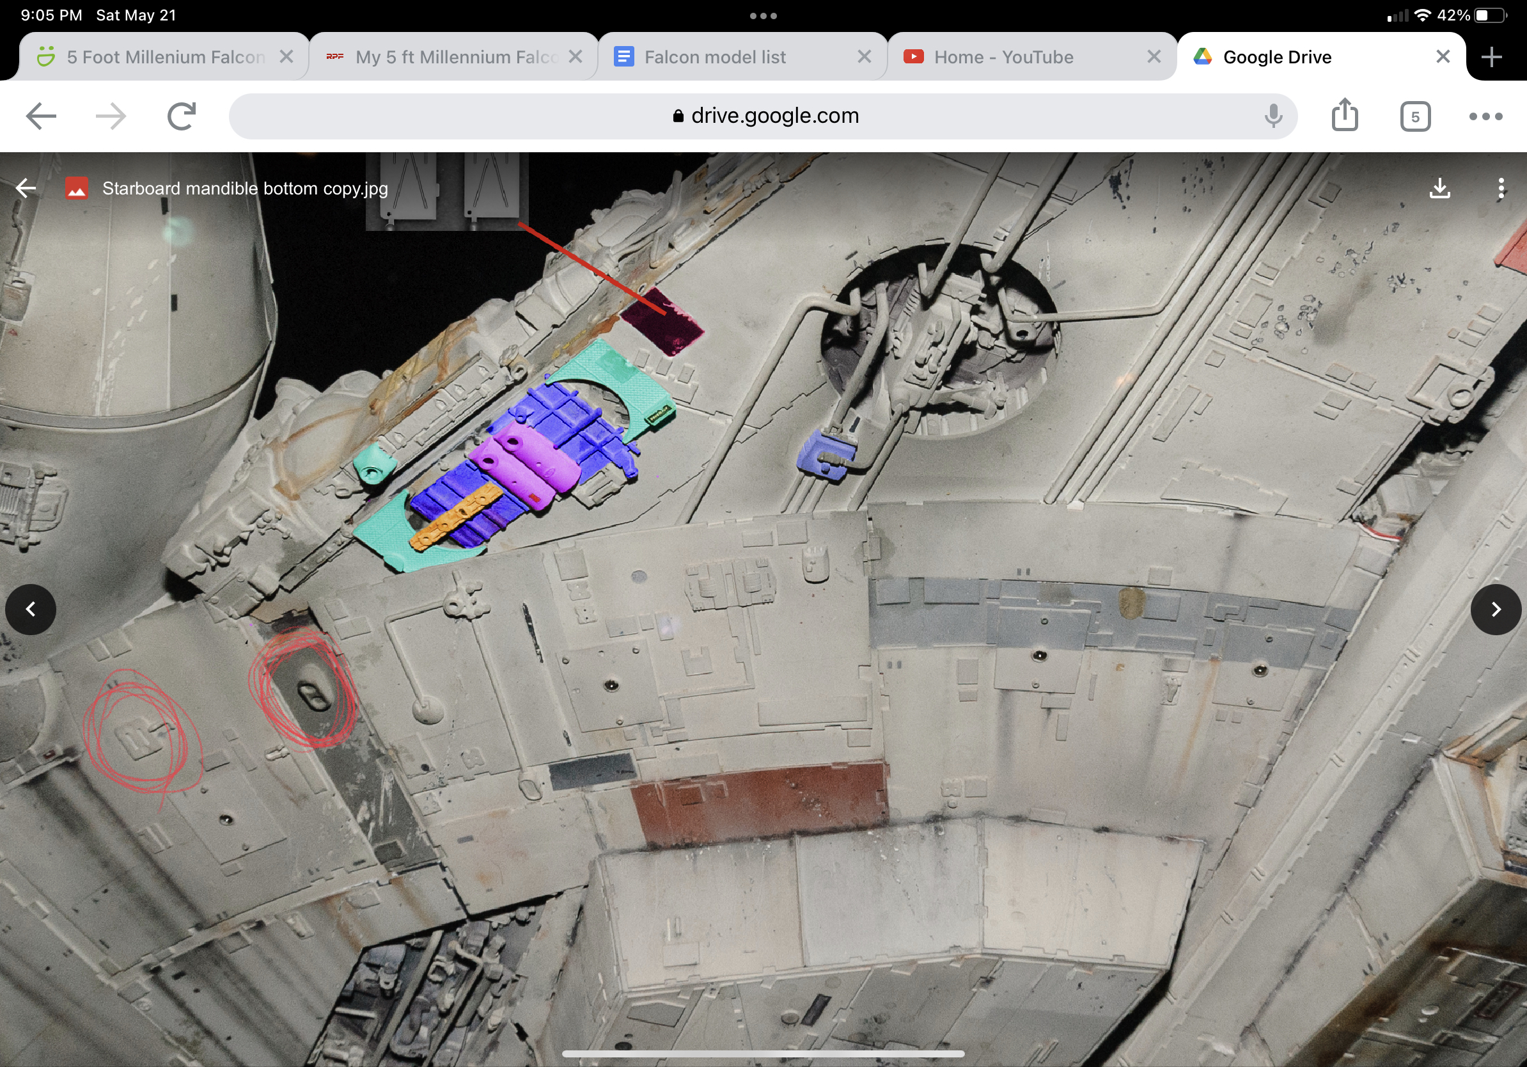
Task: Tap the Wi-Fi status icon
Action: [1423, 15]
